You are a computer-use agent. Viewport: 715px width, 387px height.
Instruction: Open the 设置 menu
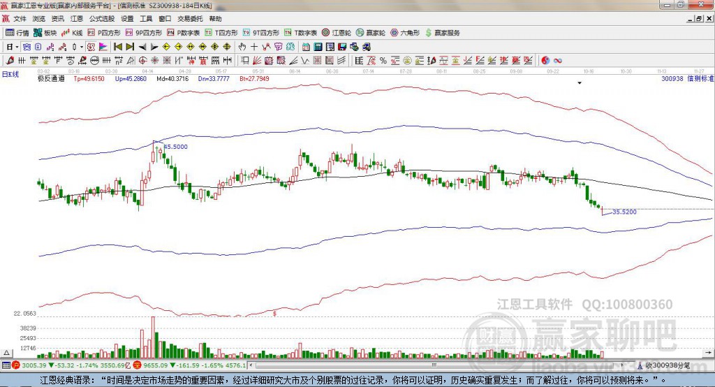point(127,19)
